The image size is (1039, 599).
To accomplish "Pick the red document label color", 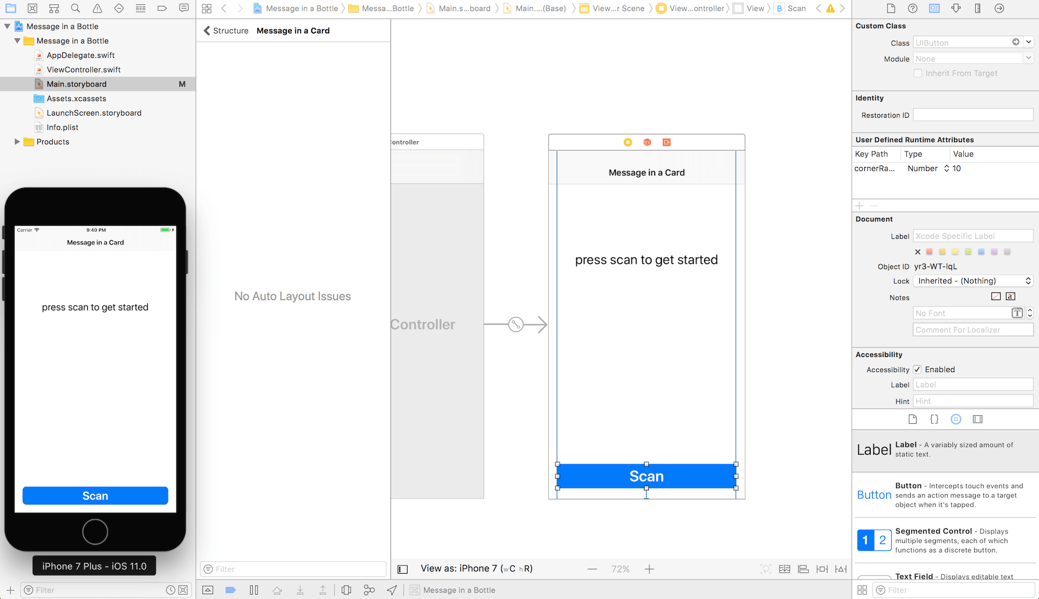I will click(929, 251).
